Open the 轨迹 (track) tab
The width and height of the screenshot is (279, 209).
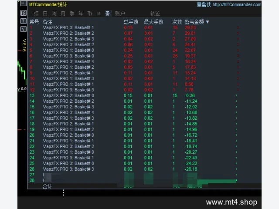tap(155, 13)
